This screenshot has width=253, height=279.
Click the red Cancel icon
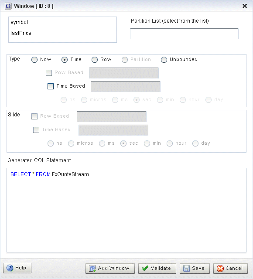pos(220,268)
